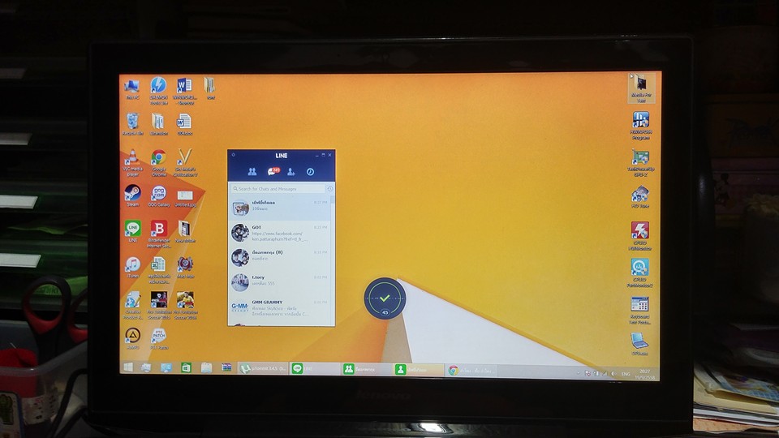
Task: Select the Steam desktop shortcut
Action: (x=132, y=195)
